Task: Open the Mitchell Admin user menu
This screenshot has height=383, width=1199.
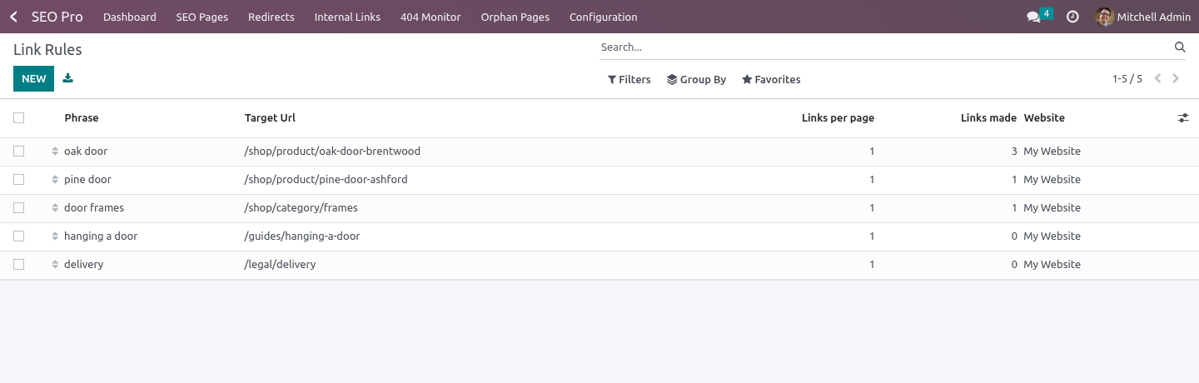Action: pyautogui.click(x=1143, y=17)
